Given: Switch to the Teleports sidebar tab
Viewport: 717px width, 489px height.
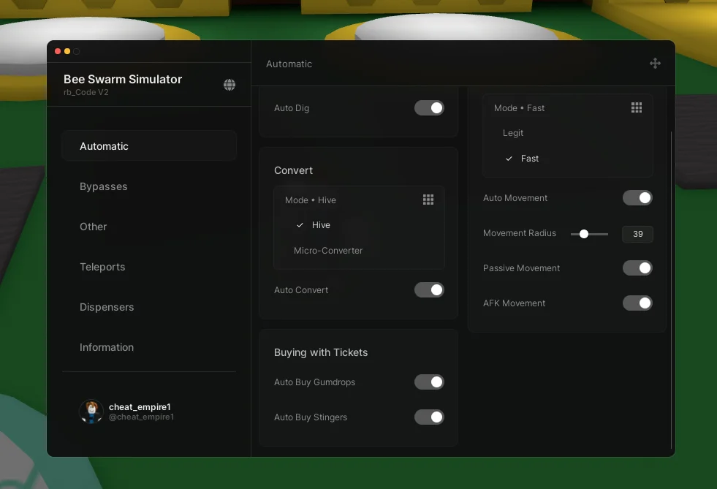Looking at the screenshot, I should [x=102, y=267].
